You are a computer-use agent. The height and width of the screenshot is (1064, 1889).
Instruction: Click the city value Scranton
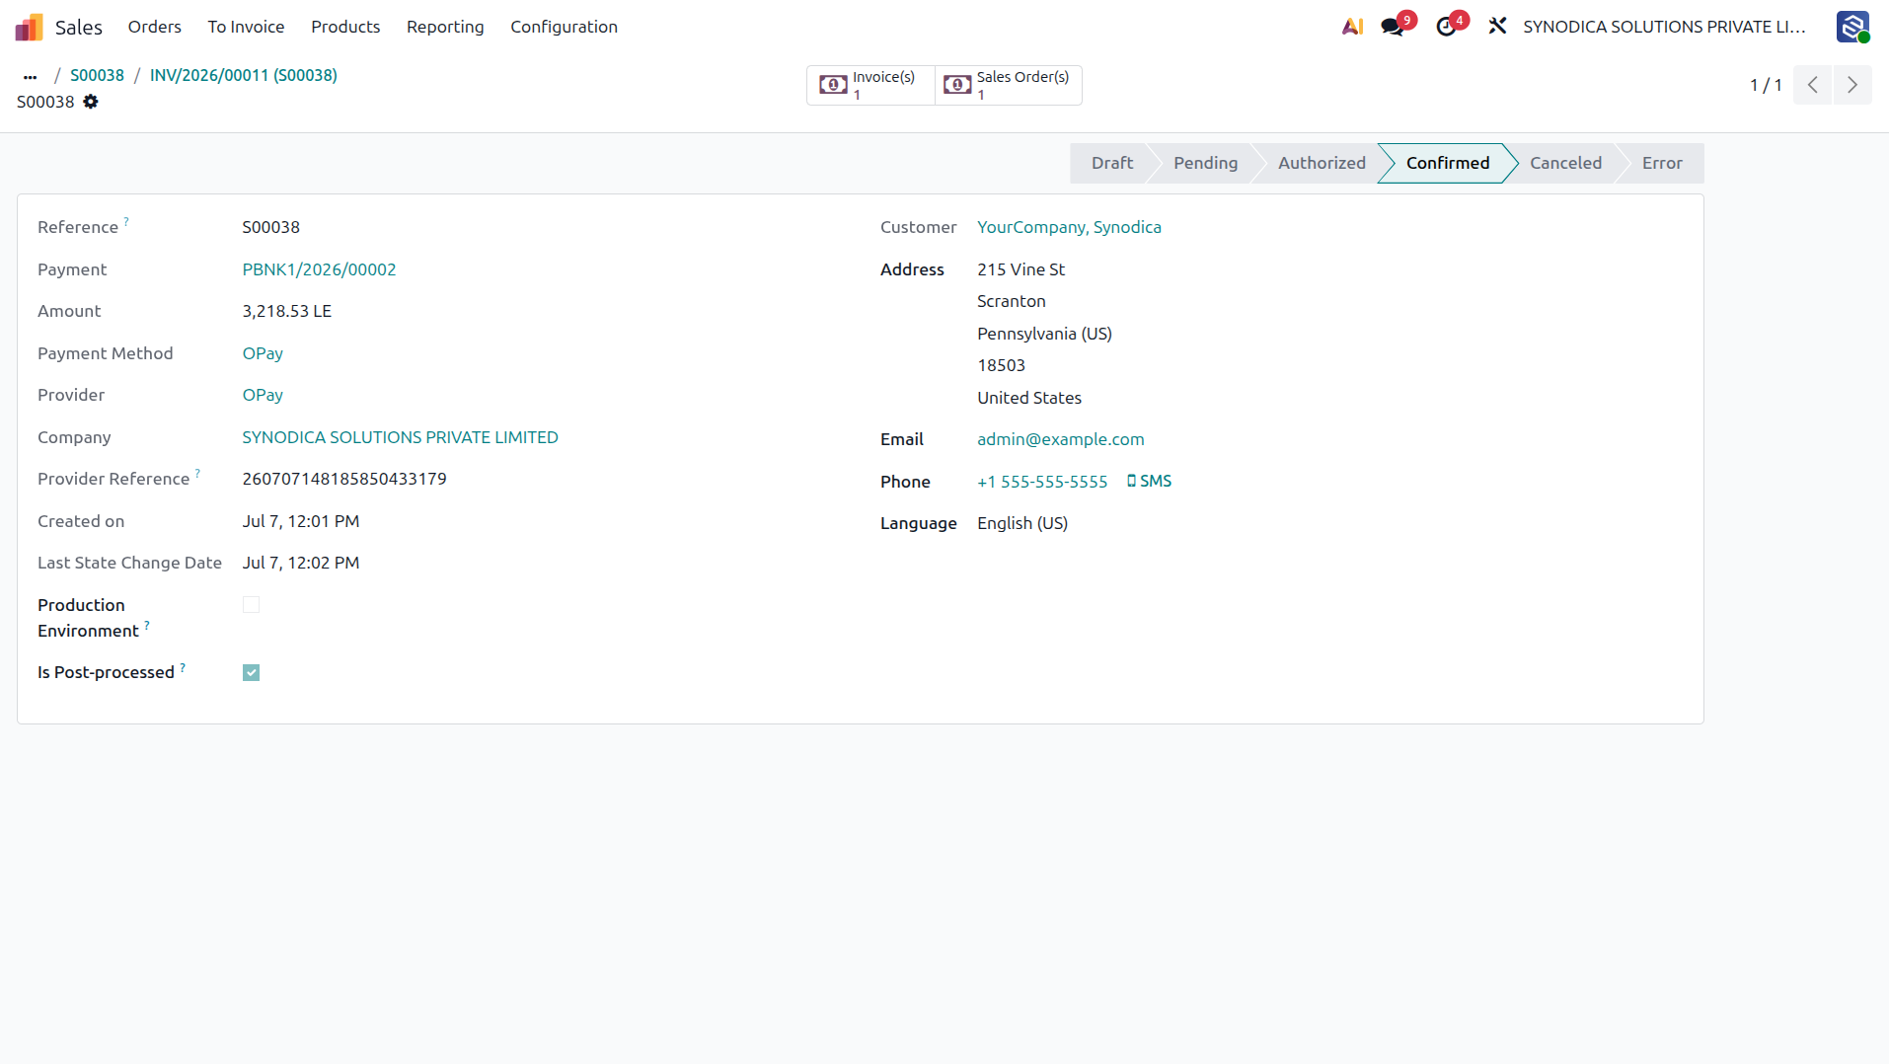[1012, 301]
